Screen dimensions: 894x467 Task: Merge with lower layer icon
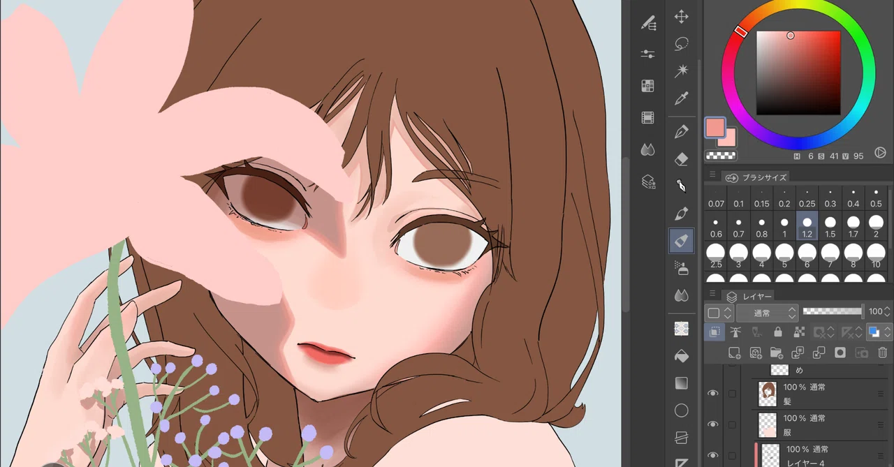(819, 353)
